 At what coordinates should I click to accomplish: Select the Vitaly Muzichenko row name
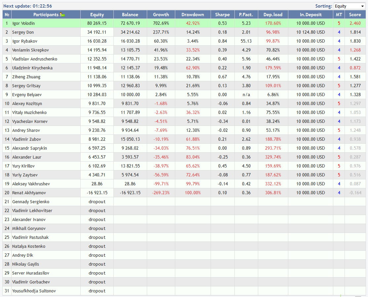point(29,112)
